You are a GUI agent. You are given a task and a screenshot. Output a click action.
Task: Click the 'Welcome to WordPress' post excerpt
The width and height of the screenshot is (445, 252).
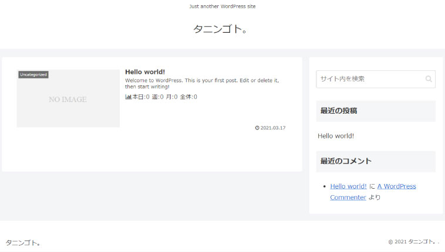click(201, 83)
